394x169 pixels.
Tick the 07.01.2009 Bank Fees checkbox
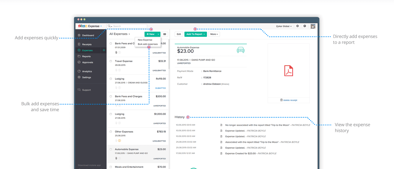111,44
